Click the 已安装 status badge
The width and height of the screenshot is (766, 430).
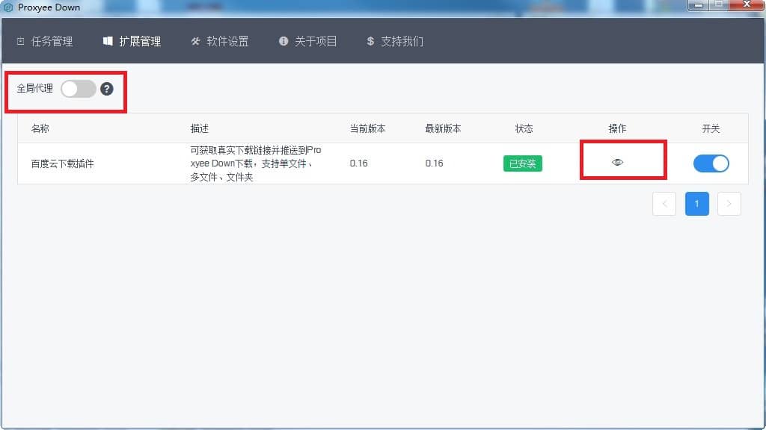(523, 163)
